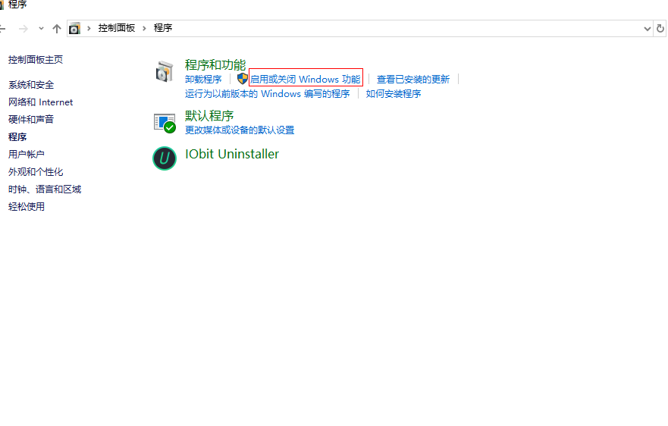Refresh the address bar view

click(660, 29)
